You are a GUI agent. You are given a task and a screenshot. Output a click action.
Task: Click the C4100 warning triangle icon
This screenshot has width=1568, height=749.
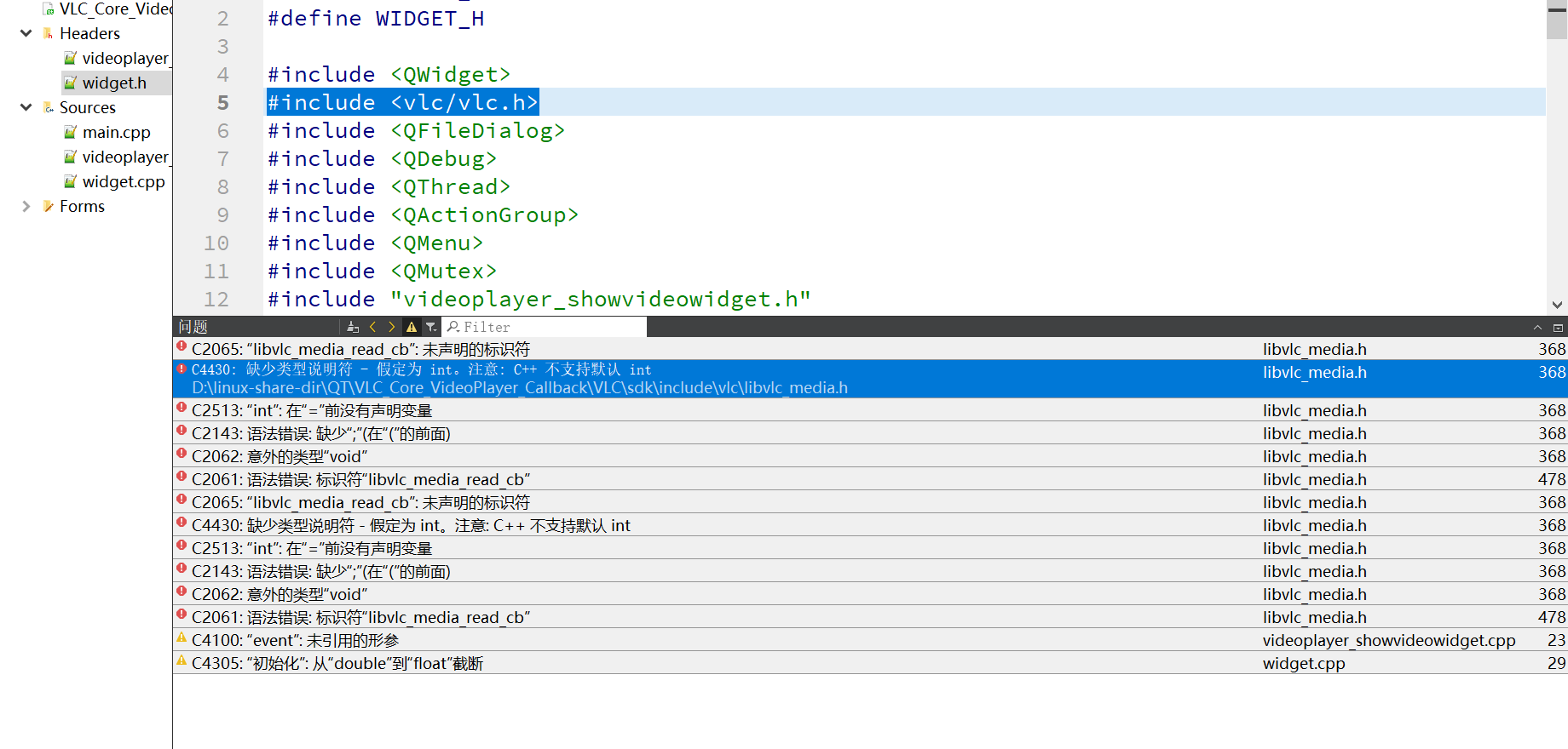point(182,638)
